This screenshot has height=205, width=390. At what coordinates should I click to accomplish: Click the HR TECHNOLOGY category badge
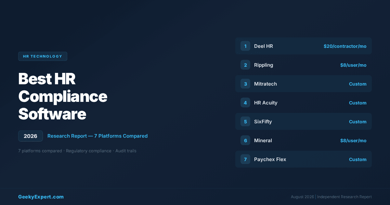point(43,56)
